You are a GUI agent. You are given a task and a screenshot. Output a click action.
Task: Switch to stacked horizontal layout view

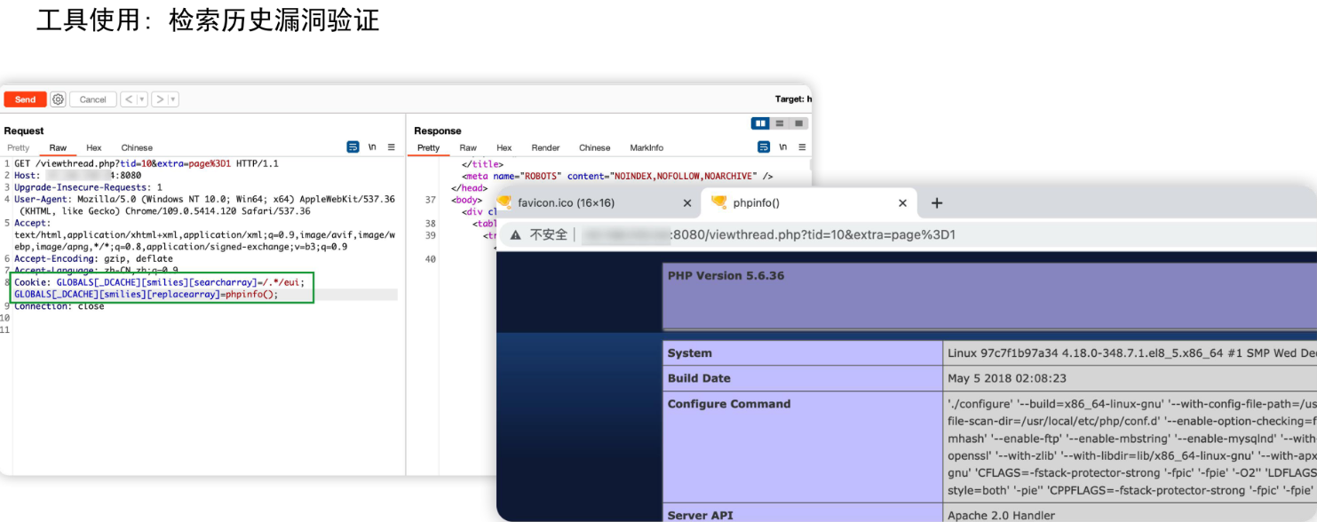pos(780,123)
